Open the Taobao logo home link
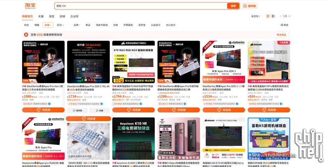 30,6
